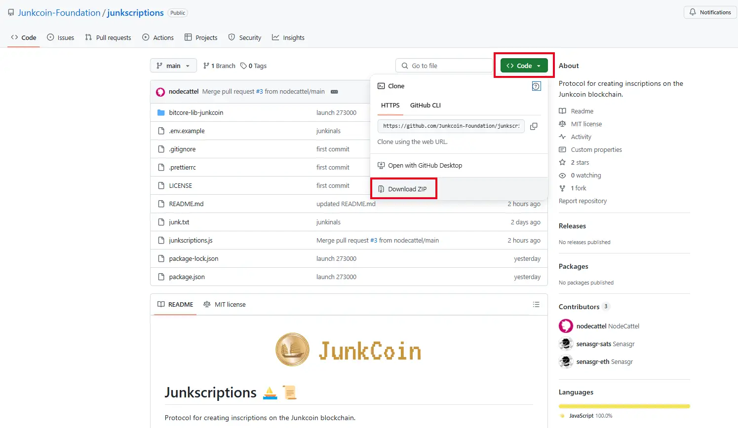This screenshot has height=428, width=738.
Task: Click the Clone terminal icon
Action: 381,86
